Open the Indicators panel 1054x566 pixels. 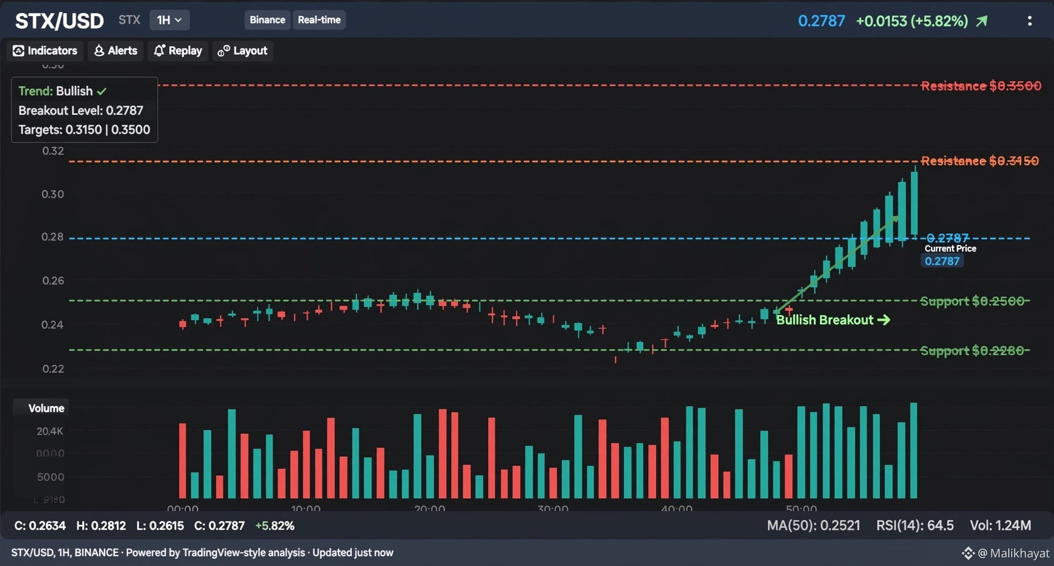[x=45, y=51]
